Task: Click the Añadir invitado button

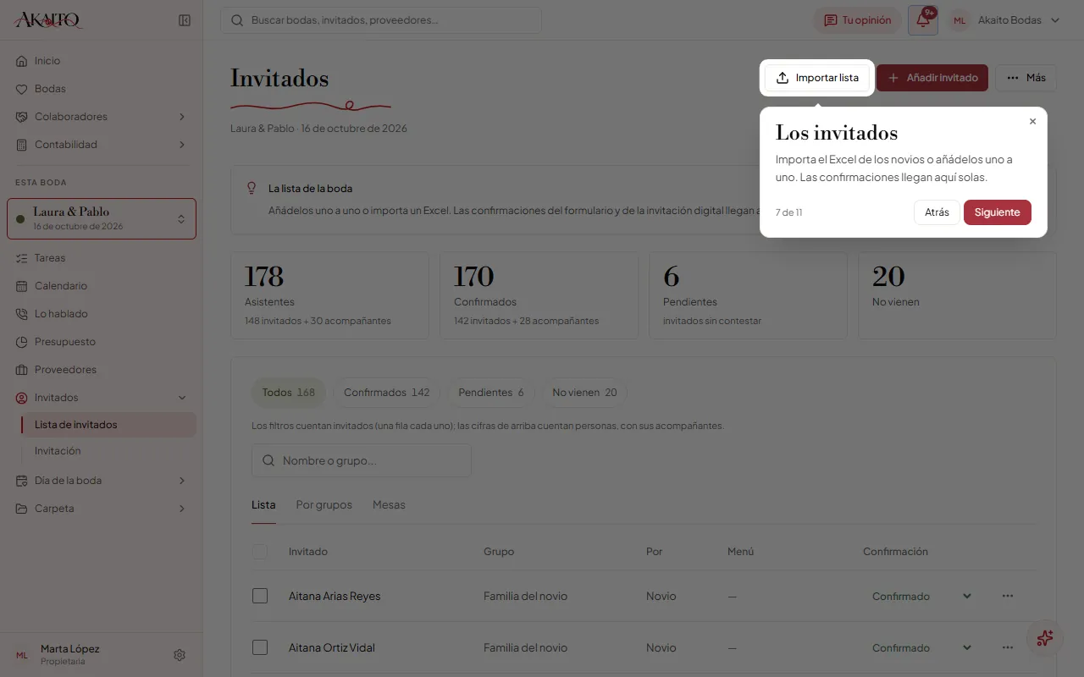Action: click(x=932, y=78)
